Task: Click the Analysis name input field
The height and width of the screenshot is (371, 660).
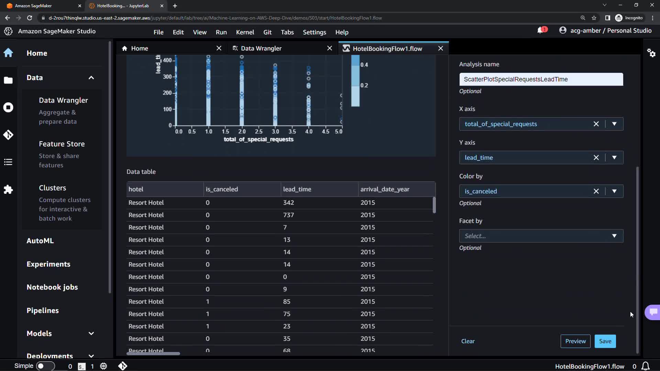Action: (541, 79)
